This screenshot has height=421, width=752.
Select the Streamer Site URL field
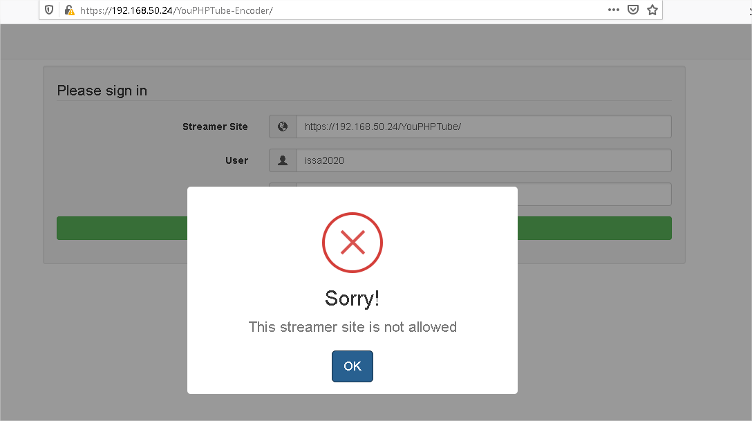click(484, 127)
